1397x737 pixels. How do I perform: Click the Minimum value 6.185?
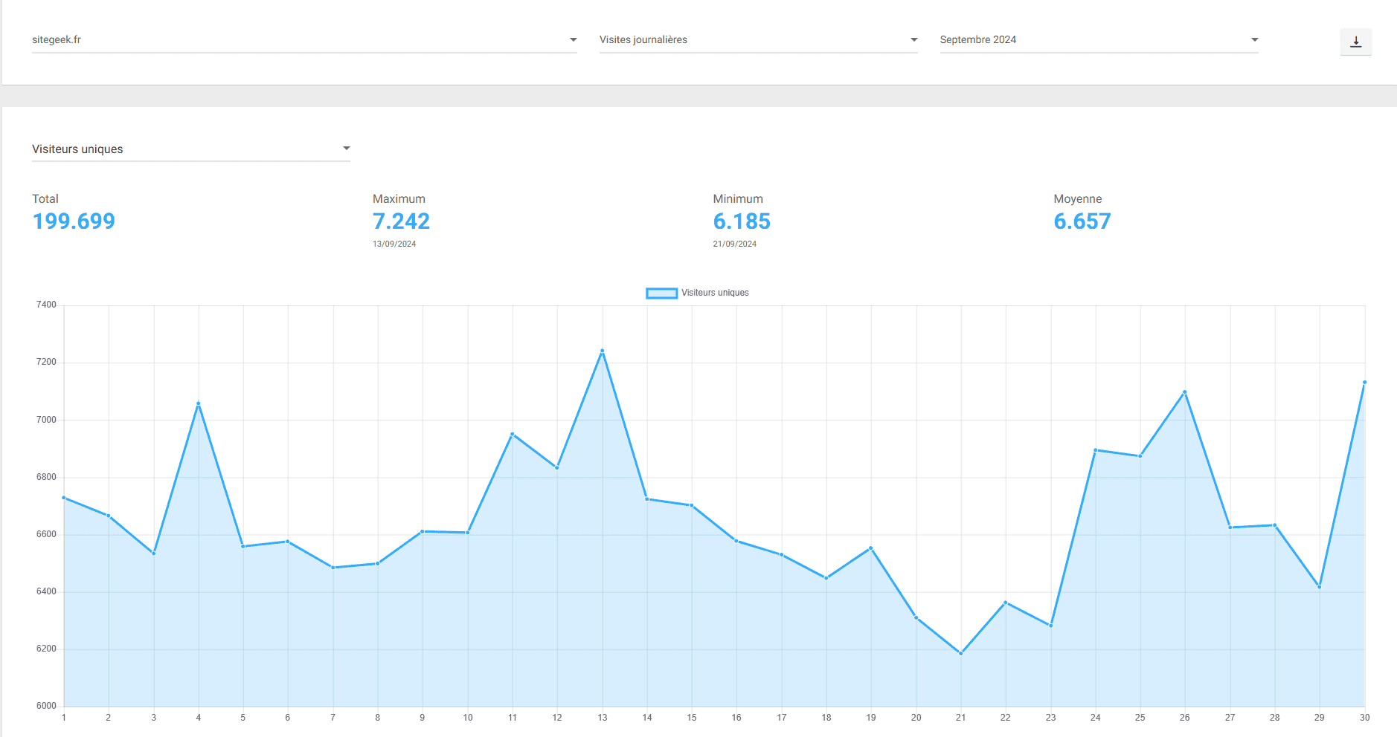tap(742, 221)
